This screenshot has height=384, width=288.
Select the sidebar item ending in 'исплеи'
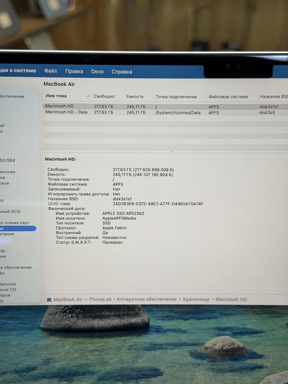point(8,172)
